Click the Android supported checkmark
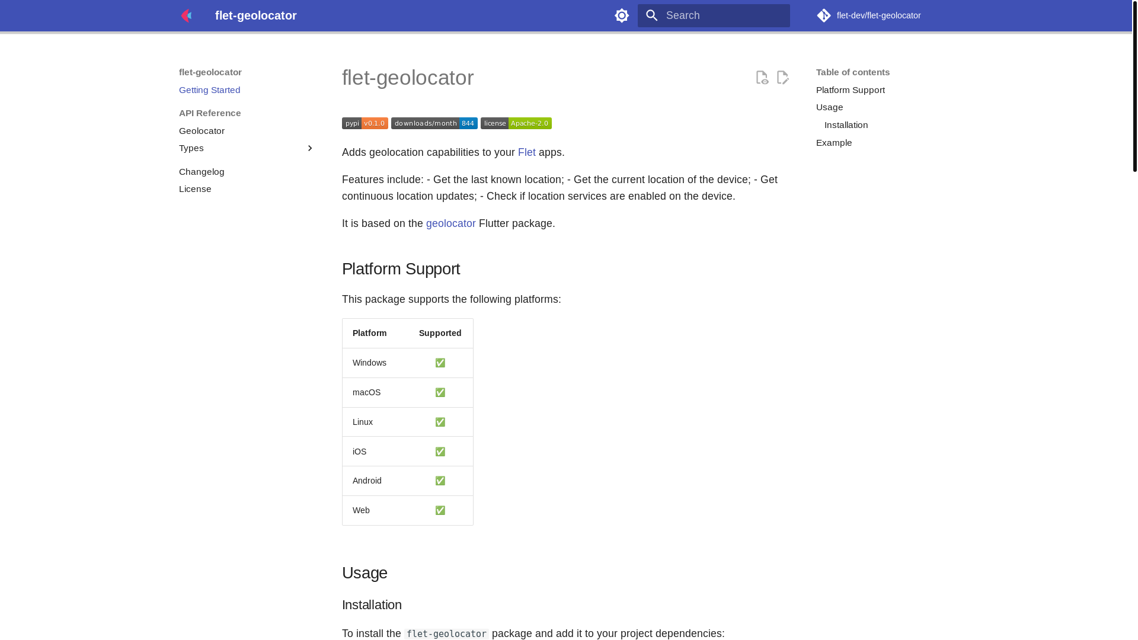 click(440, 481)
